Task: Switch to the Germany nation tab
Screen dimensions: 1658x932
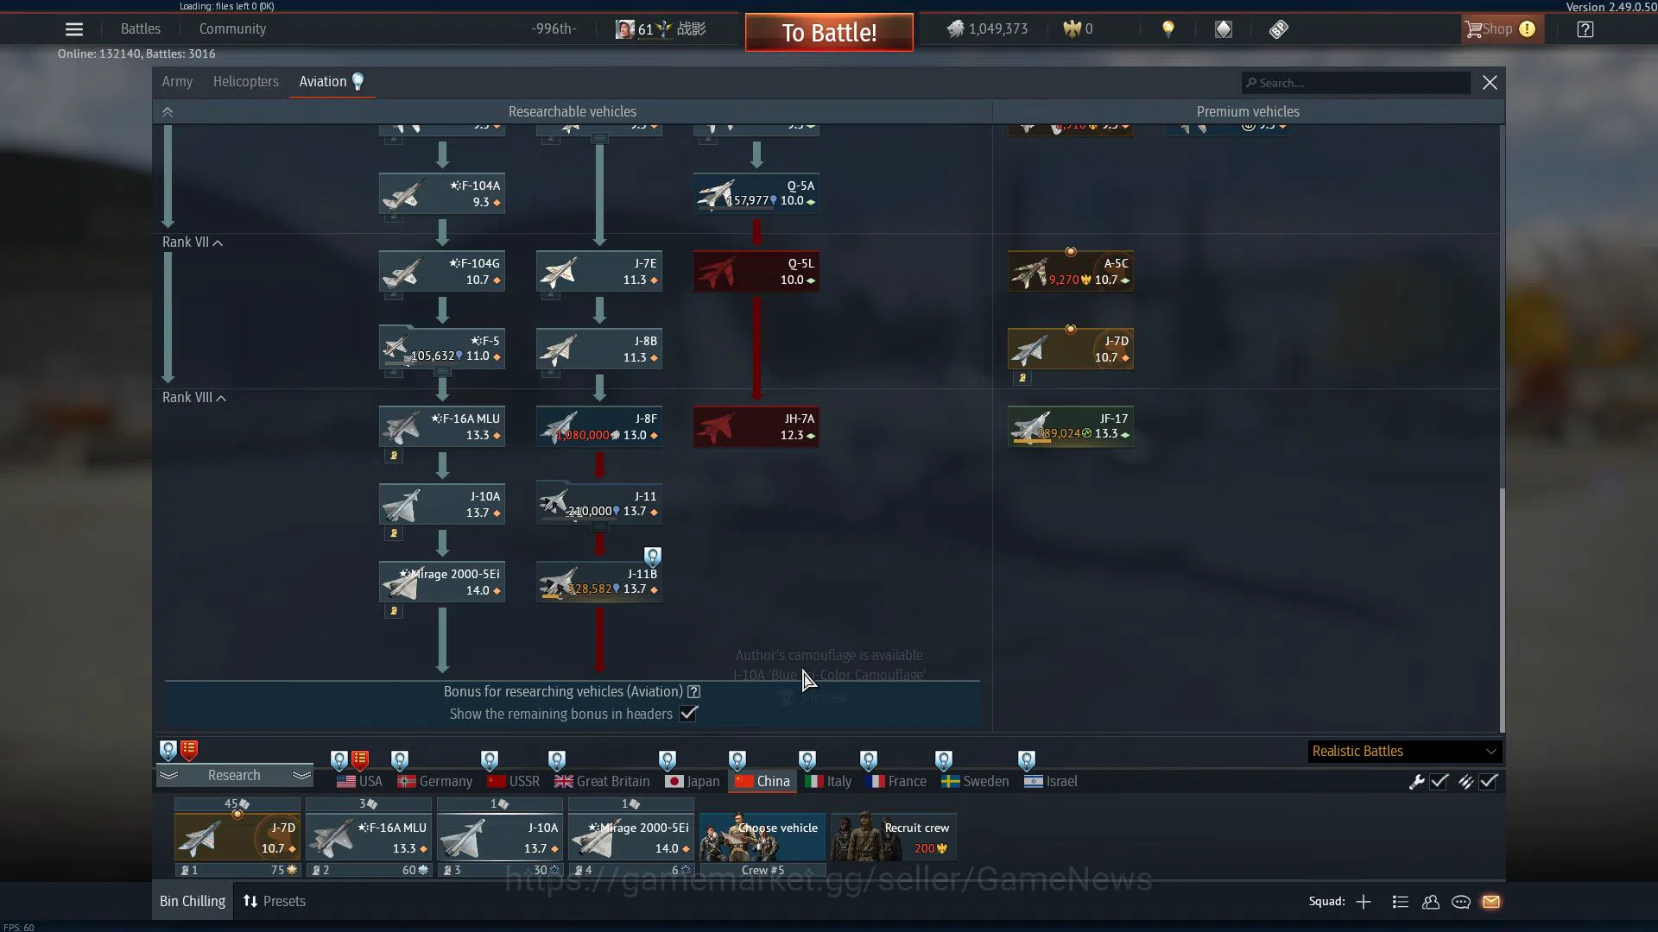Action: 434,782
